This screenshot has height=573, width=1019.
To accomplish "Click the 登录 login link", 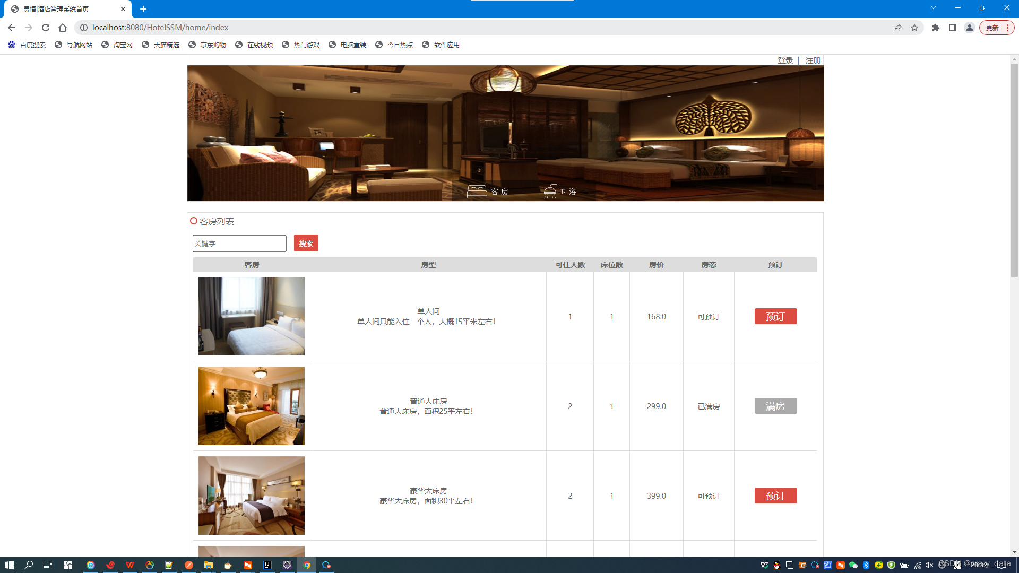I will tap(785, 60).
